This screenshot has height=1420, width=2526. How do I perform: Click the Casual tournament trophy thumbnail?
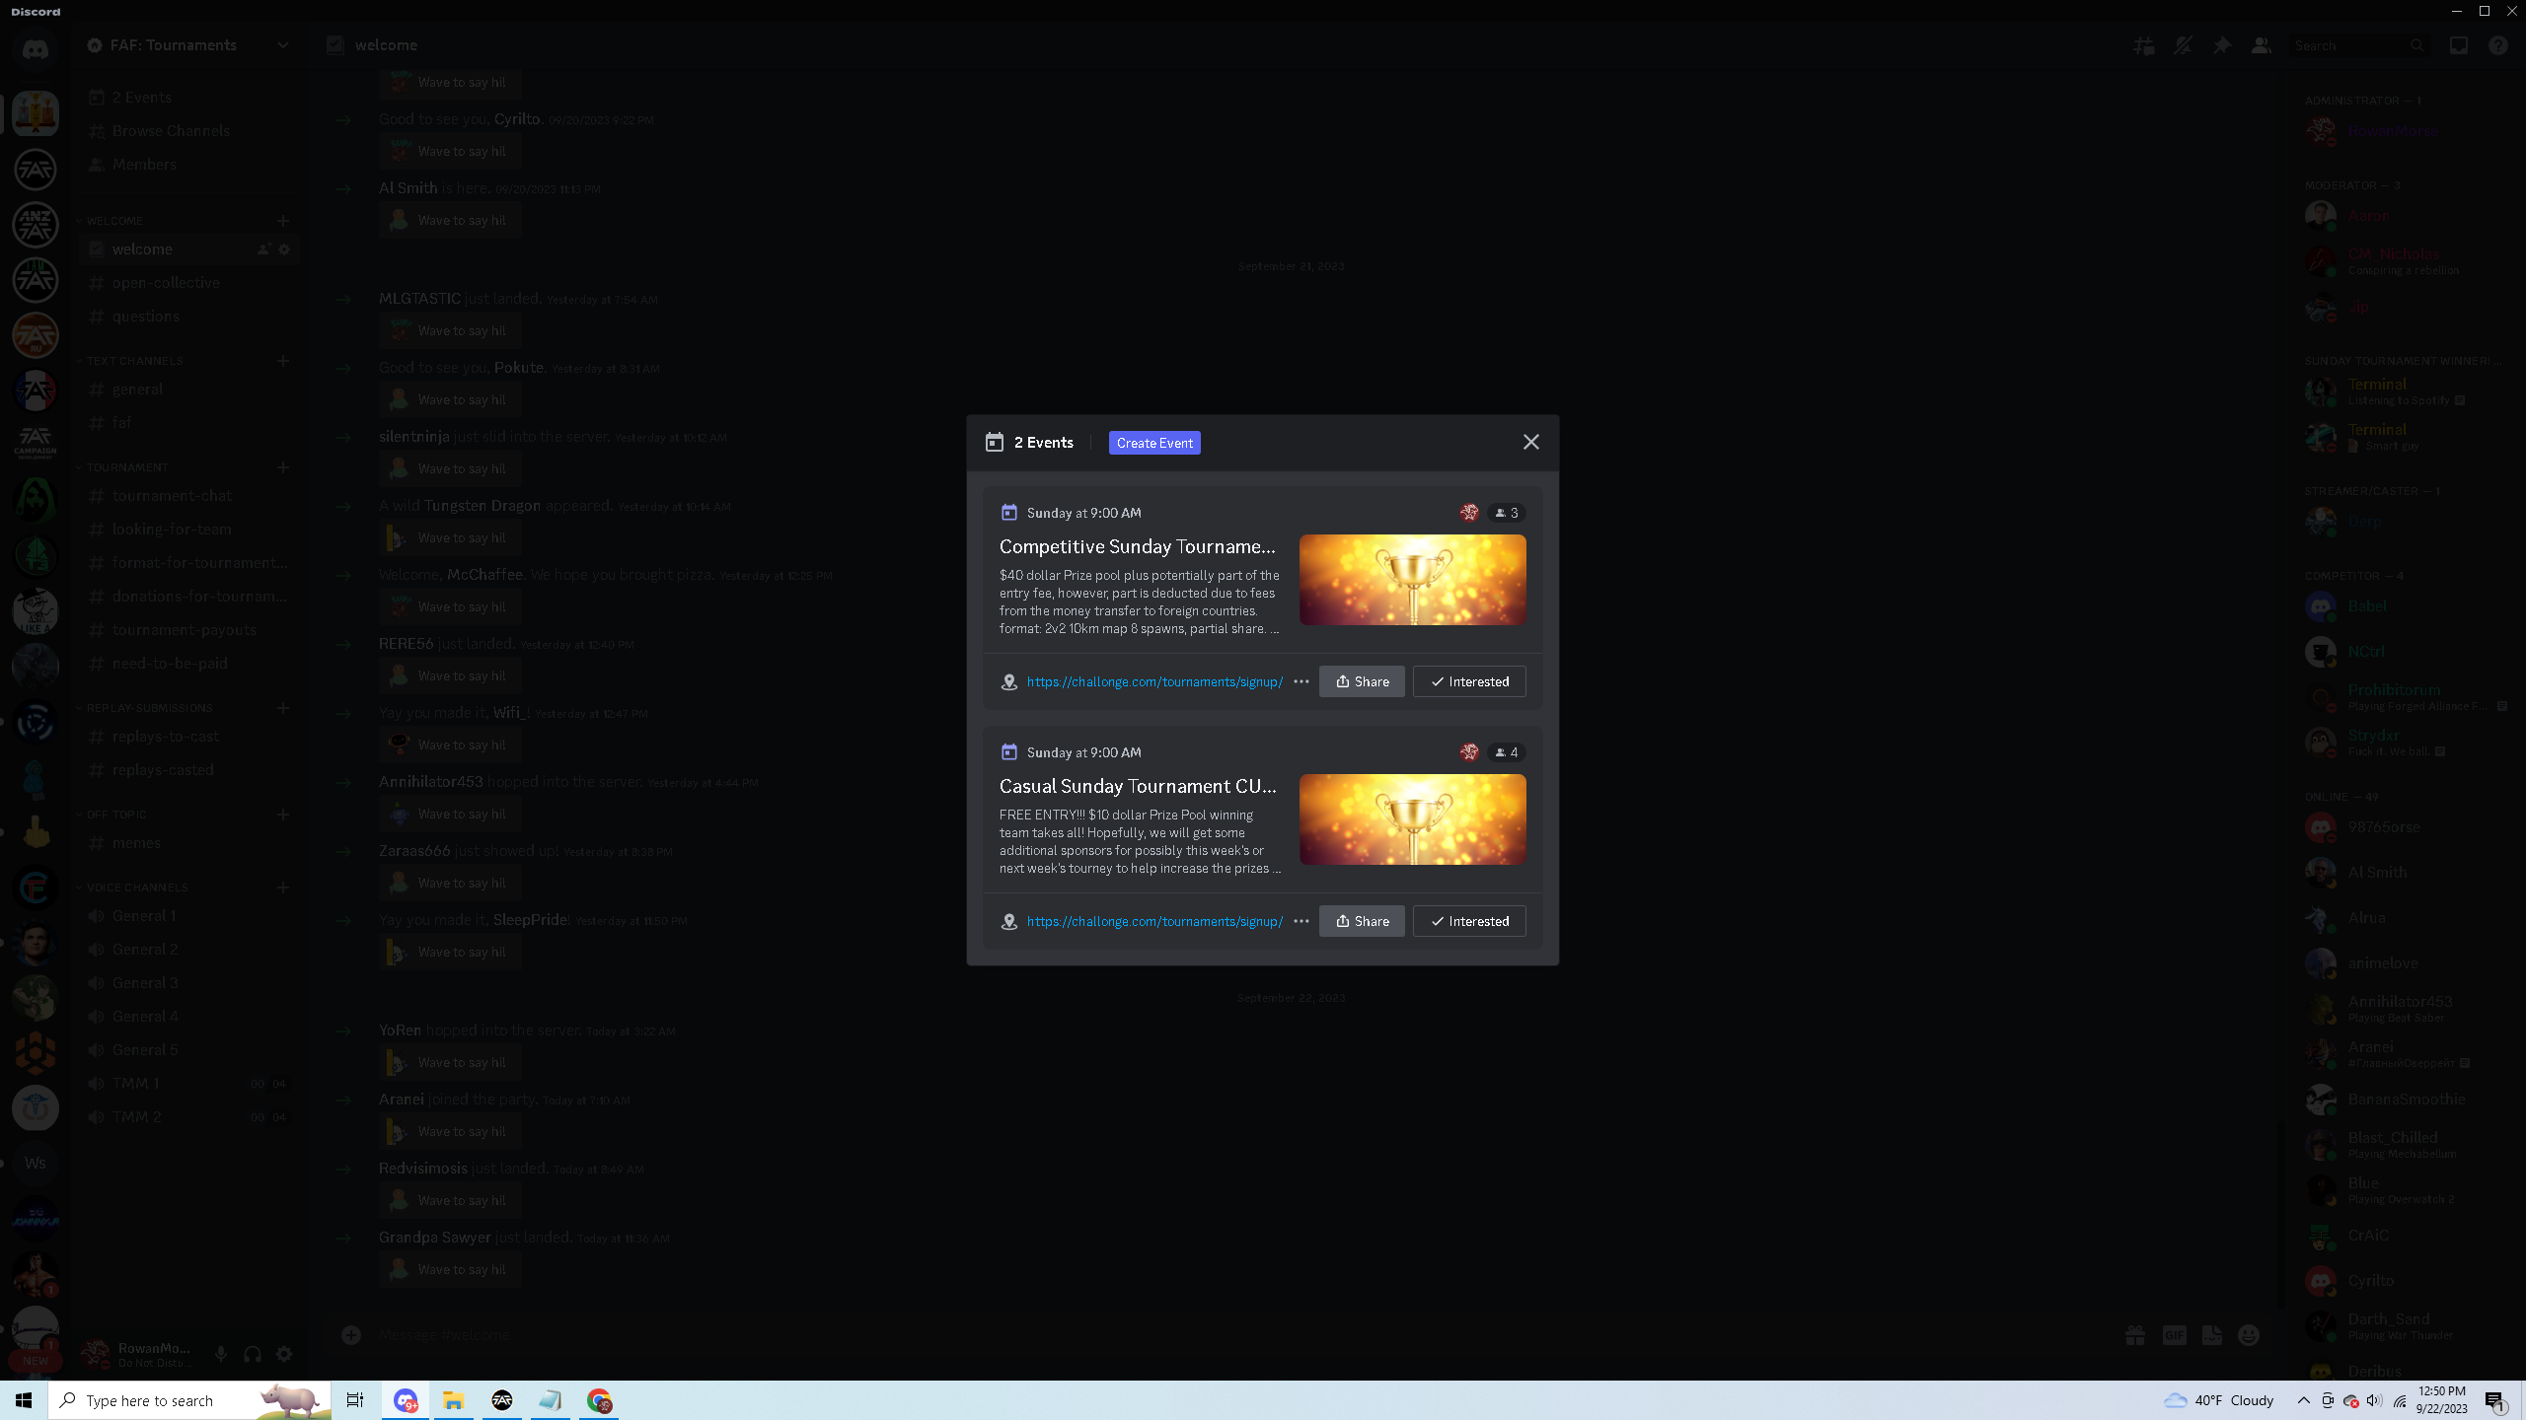1412,819
